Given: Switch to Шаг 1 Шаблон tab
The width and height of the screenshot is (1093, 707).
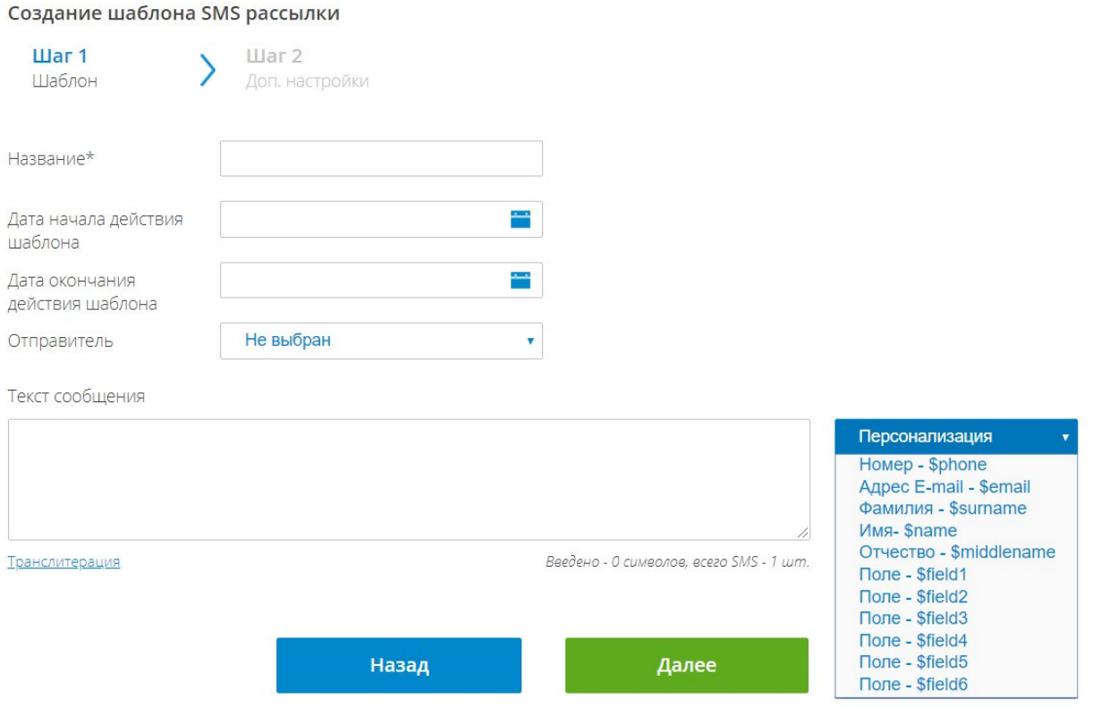Looking at the screenshot, I should click(64, 69).
